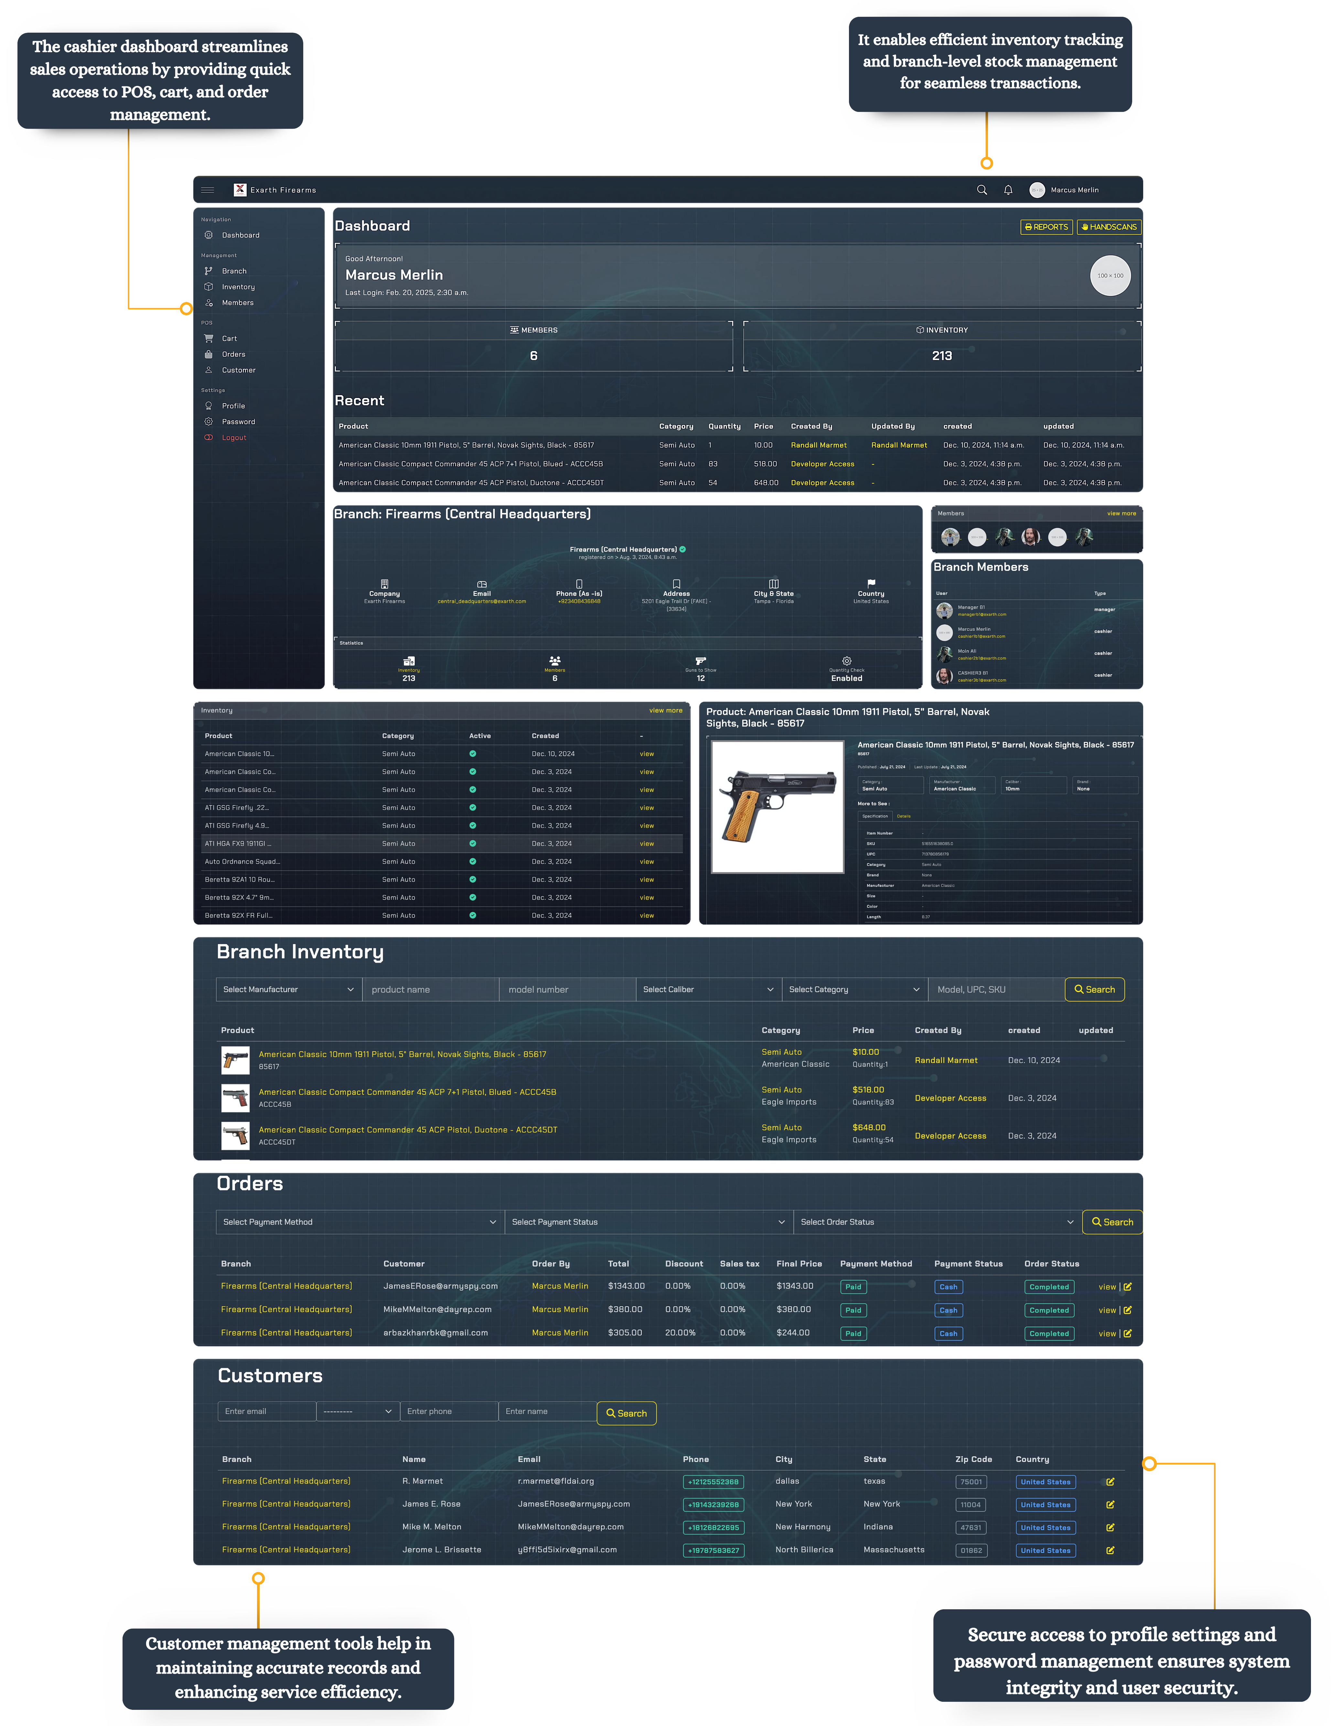Open Select Category dropdown
Screen dimensions: 1331x1726
854,989
